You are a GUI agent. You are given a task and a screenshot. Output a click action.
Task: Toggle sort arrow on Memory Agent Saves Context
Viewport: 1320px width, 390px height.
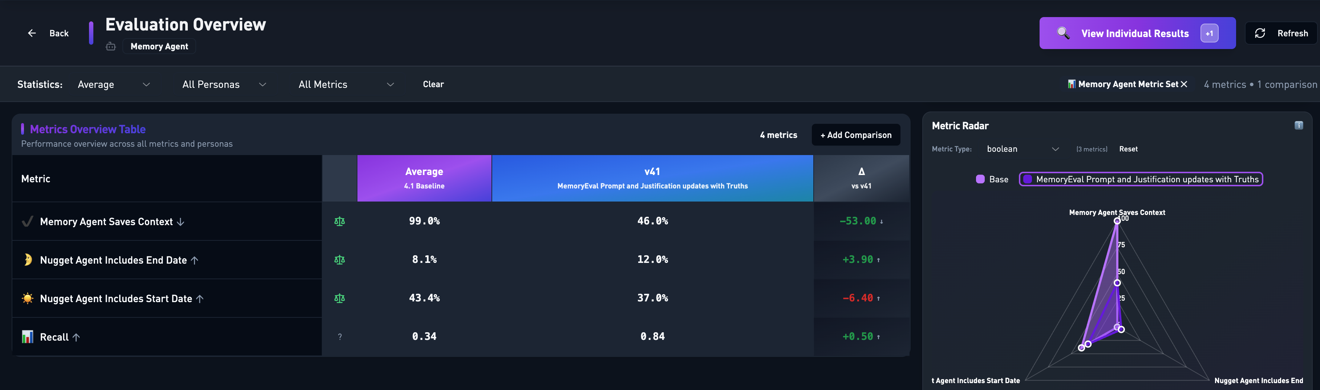[x=181, y=222]
